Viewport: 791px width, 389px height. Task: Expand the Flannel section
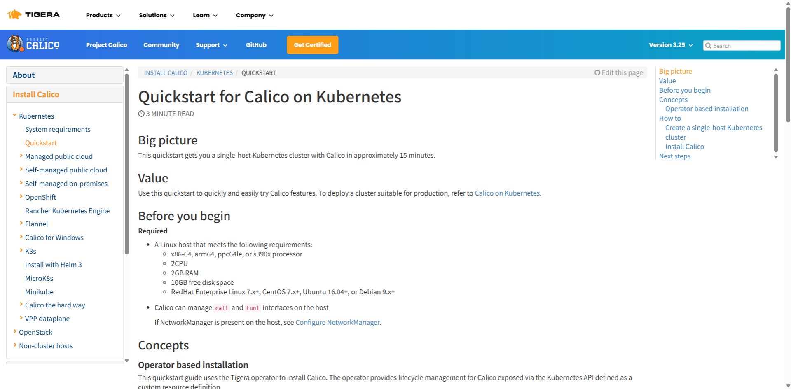pos(21,223)
